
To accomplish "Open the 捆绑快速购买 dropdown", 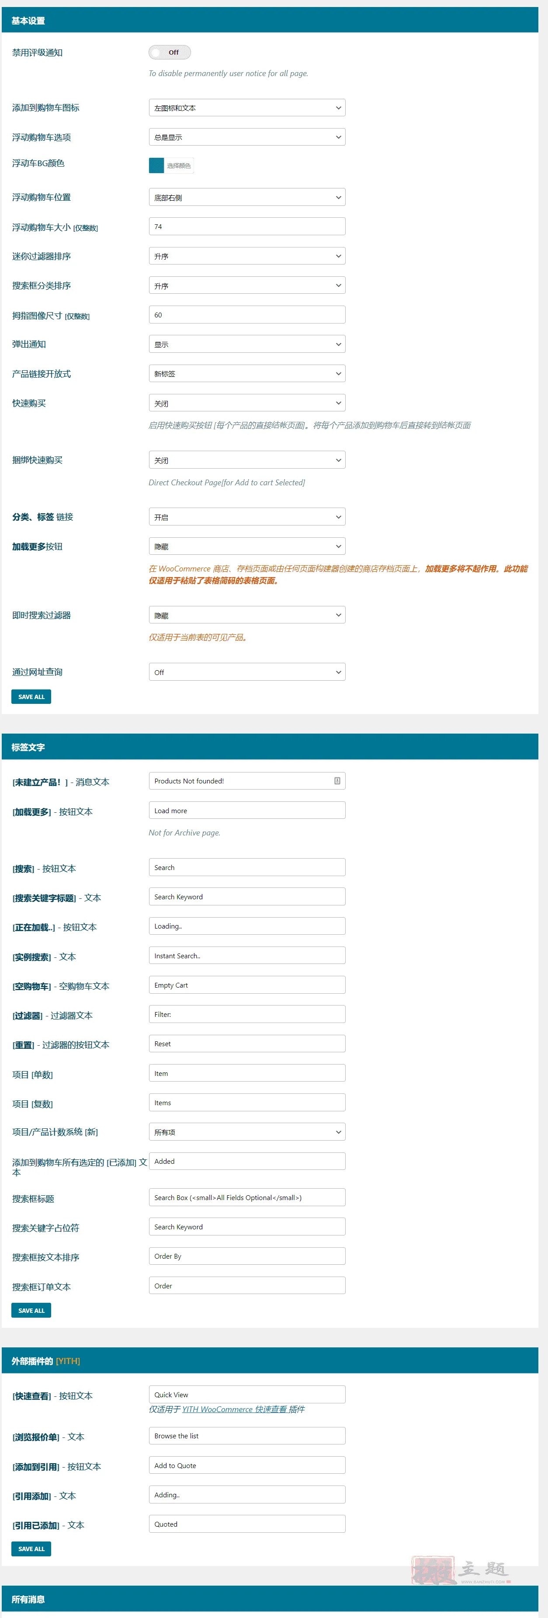I will pos(247,460).
